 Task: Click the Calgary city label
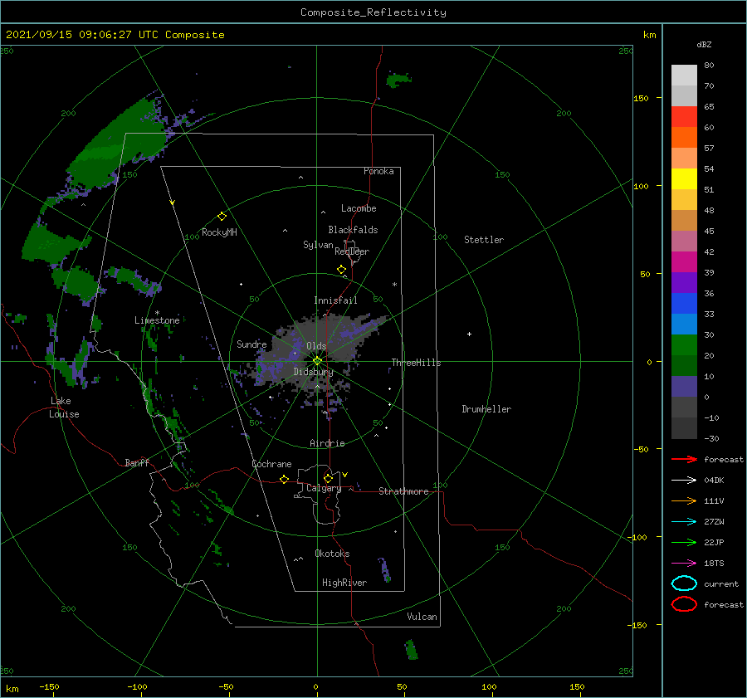pyautogui.click(x=324, y=488)
